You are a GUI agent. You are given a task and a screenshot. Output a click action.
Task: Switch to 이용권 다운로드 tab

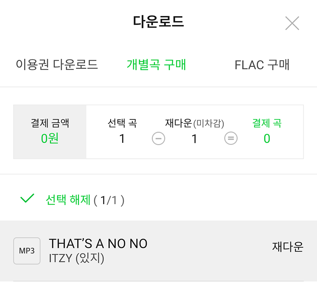pyautogui.click(x=57, y=65)
